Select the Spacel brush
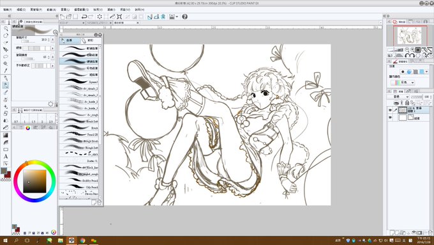The image size is (434, 245). (x=79, y=82)
